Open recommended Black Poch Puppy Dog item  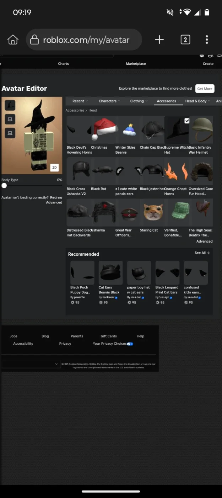[x=82, y=273]
